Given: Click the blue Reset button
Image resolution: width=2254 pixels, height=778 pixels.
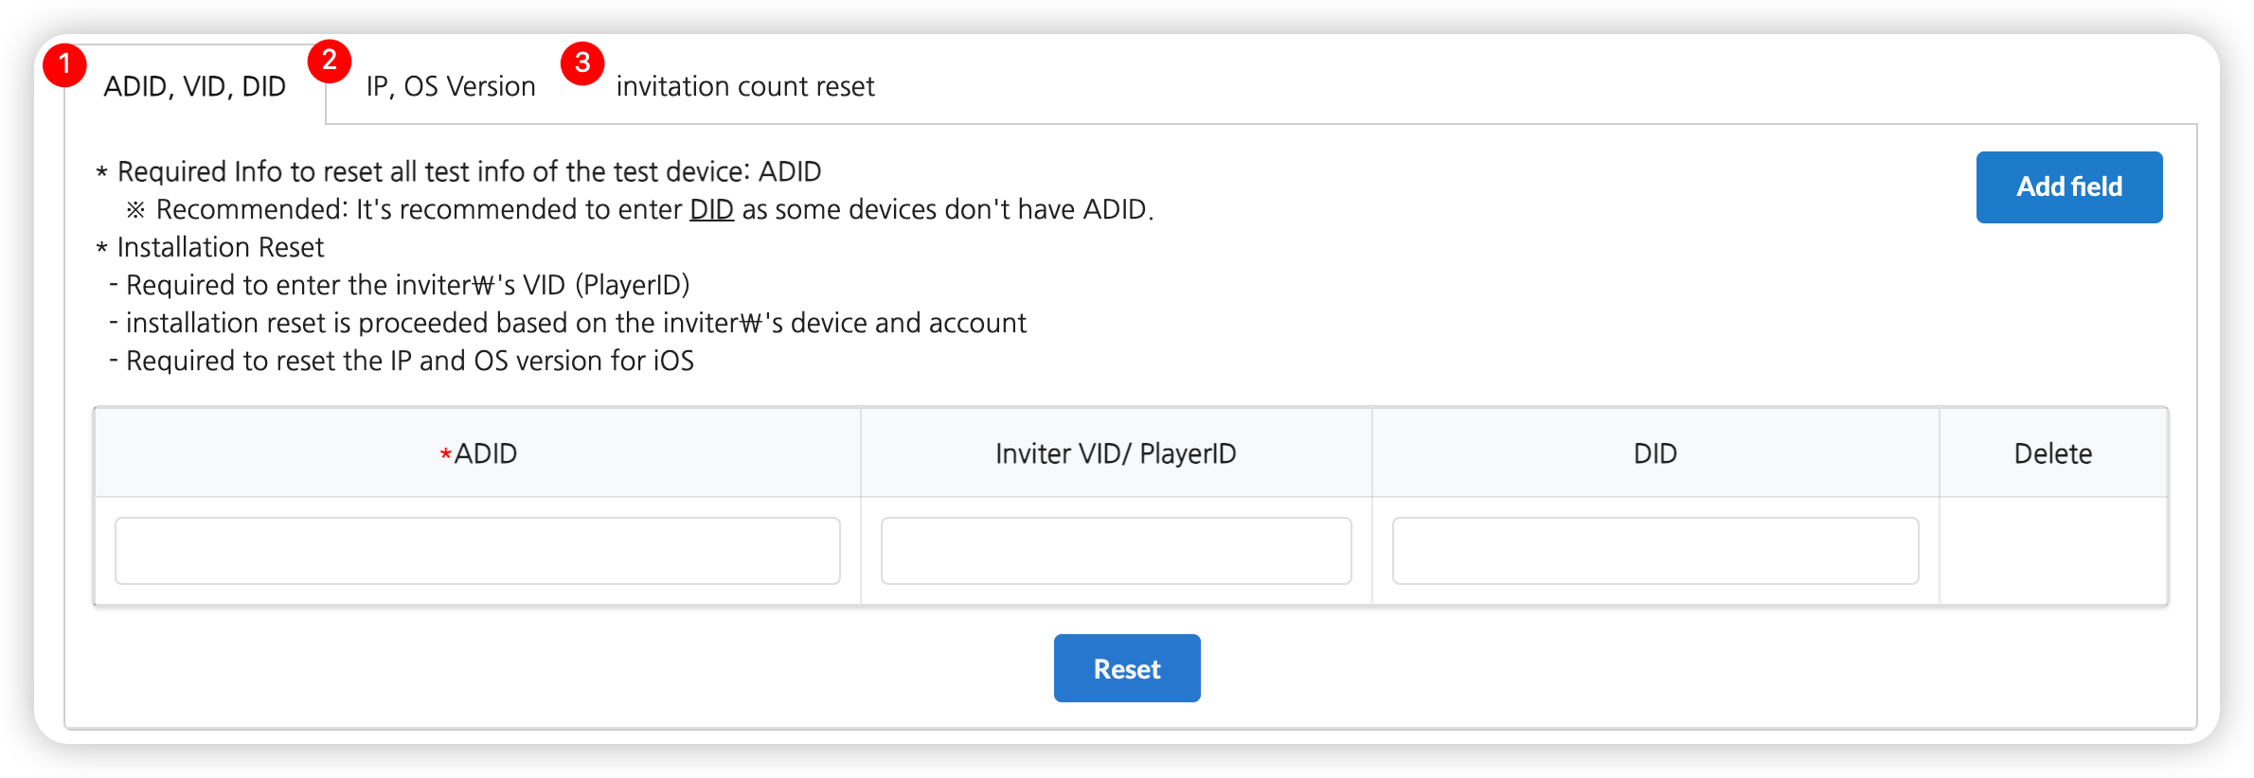Looking at the screenshot, I should tap(1127, 668).
